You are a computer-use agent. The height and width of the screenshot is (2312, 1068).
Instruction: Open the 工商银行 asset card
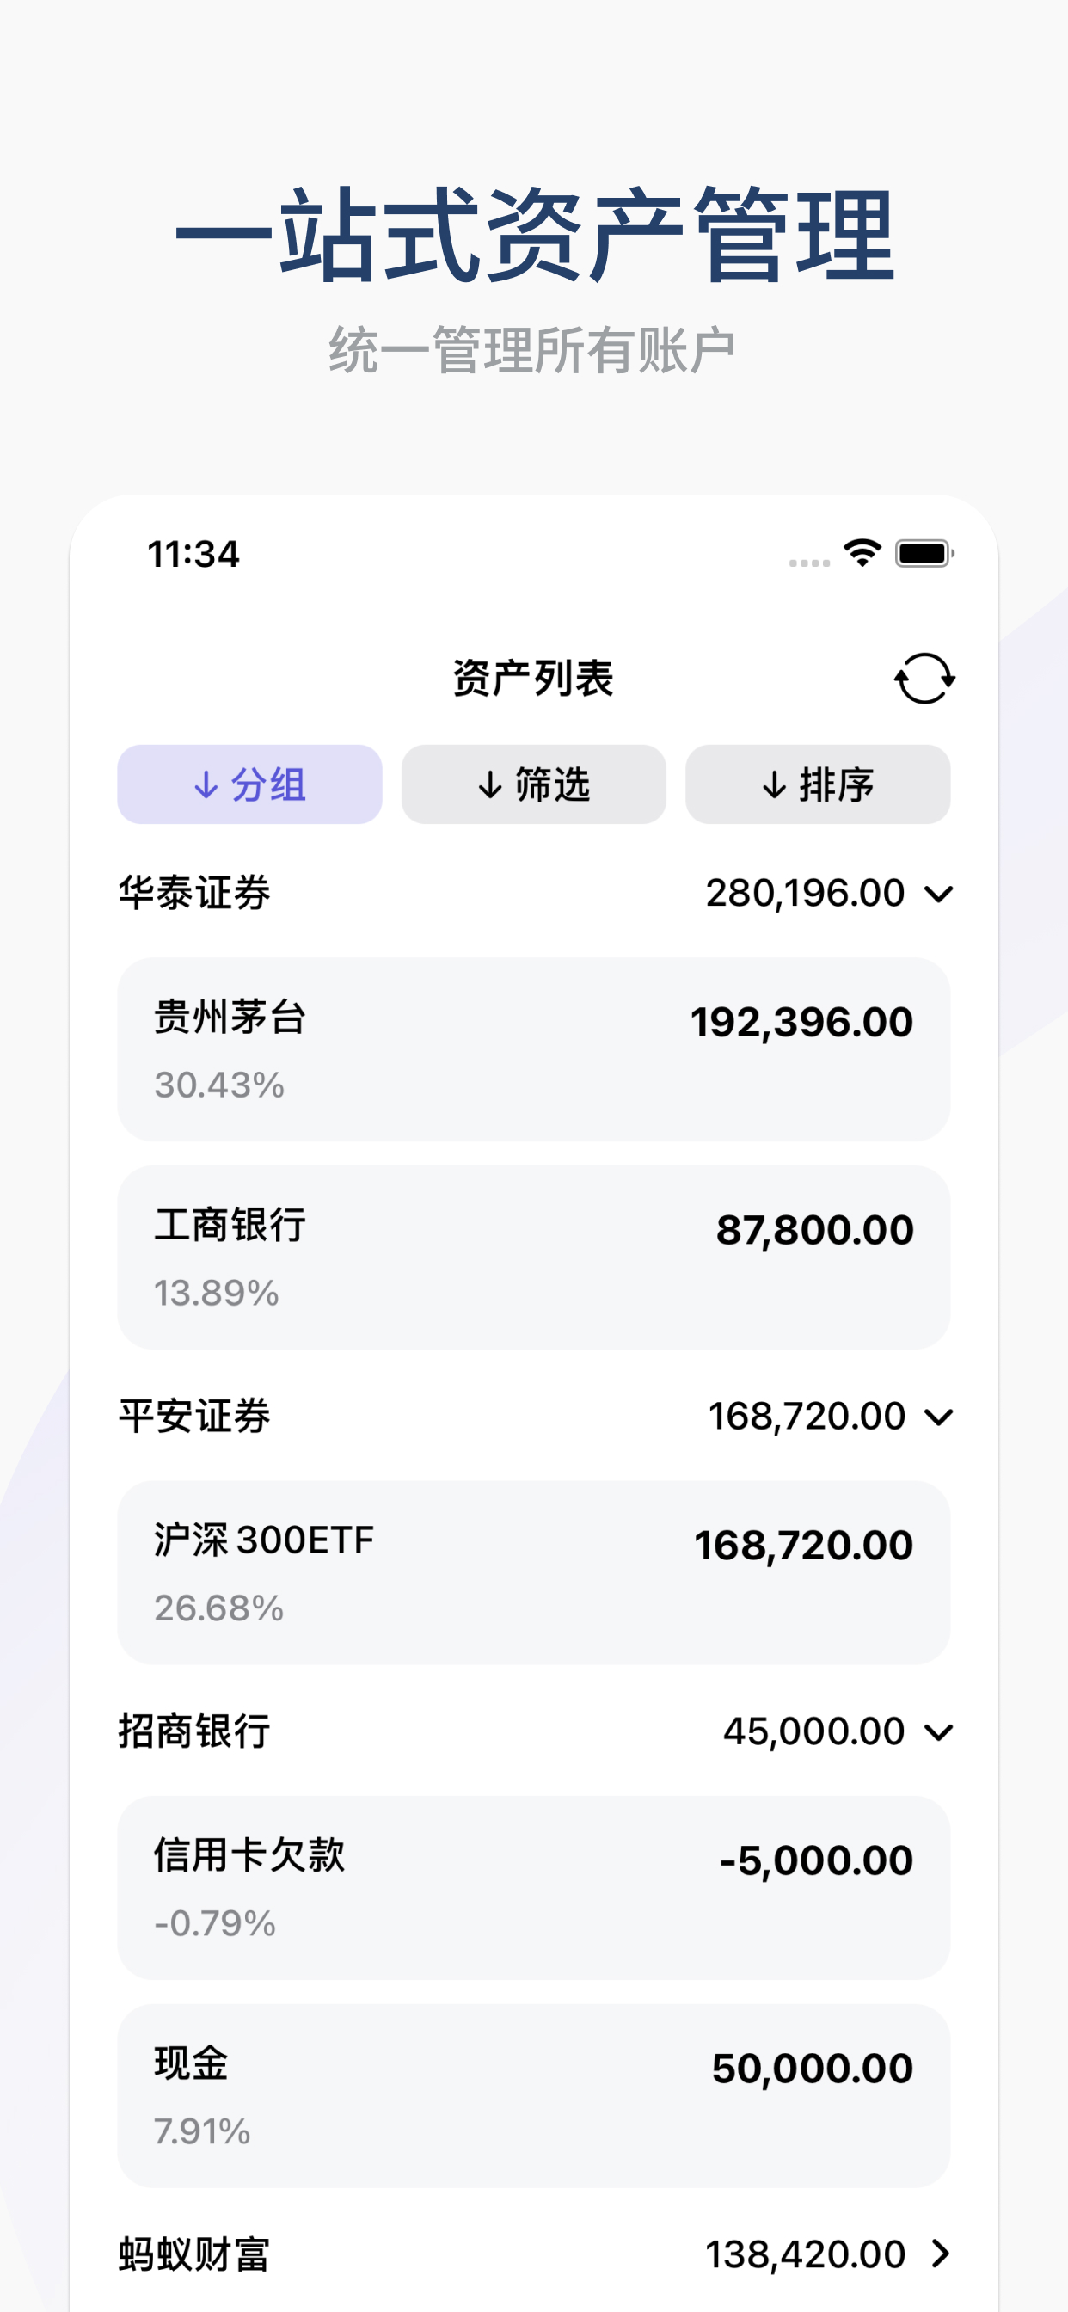[x=533, y=1257]
